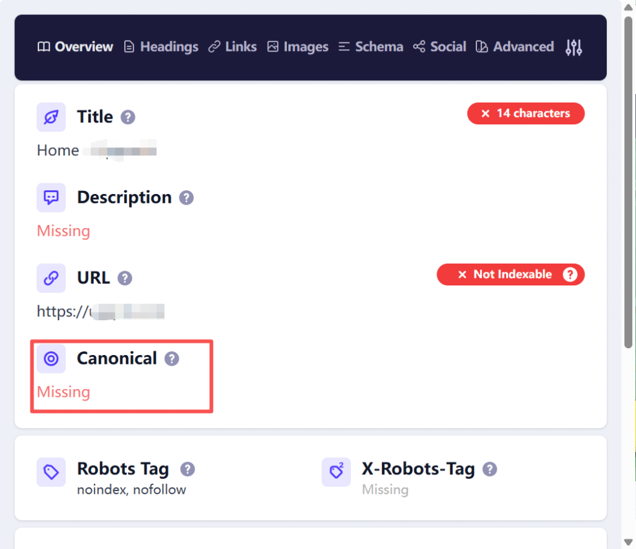This screenshot has height=549, width=636.
Task: Open the Links tab
Action: coord(232,47)
